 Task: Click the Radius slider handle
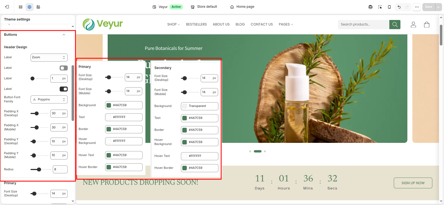(39, 169)
